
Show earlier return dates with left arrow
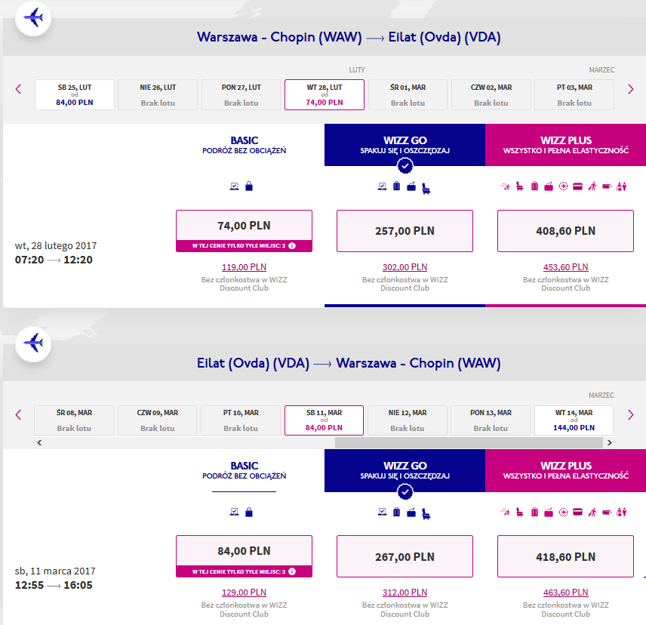(18, 415)
